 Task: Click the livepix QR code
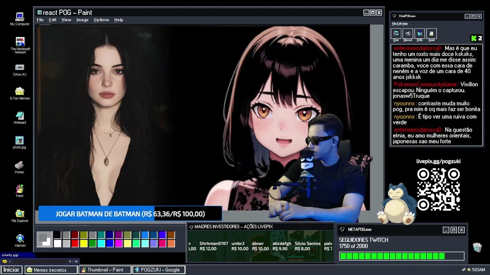tap(438, 189)
